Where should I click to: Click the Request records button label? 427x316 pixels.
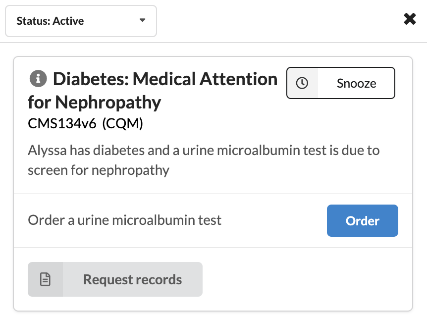pos(132,279)
